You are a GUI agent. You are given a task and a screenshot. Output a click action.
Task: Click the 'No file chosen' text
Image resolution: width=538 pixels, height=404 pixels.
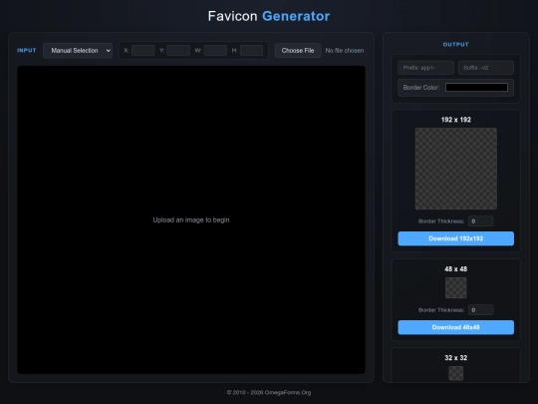(345, 51)
